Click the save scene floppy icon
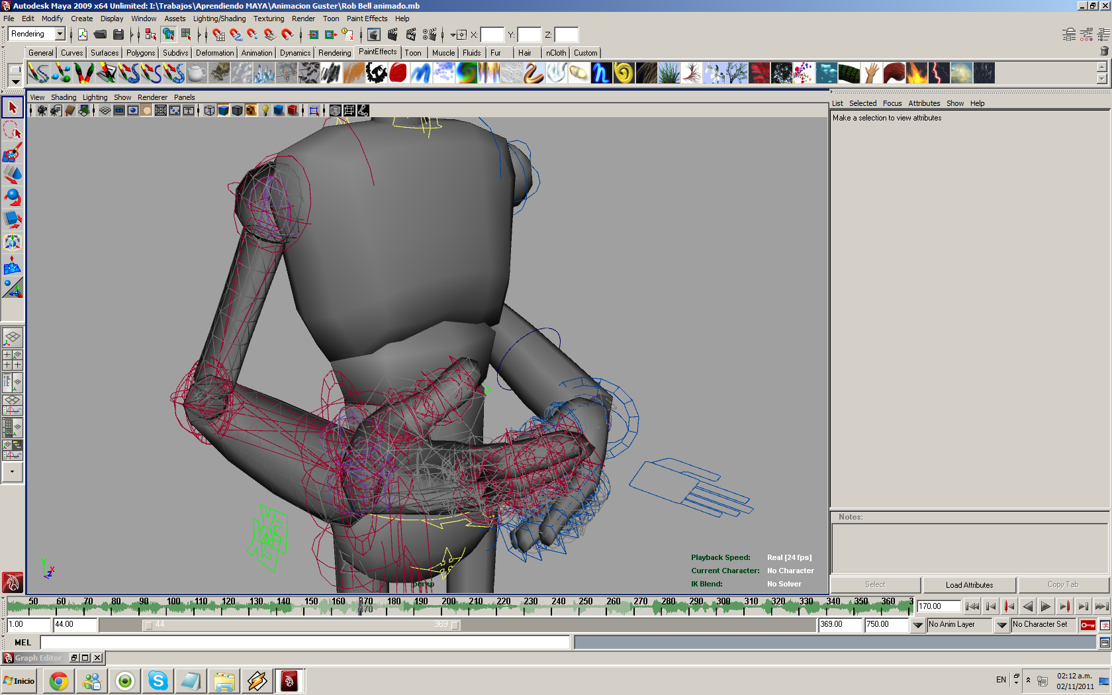1112x695 pixels. (x=118, y=34)
